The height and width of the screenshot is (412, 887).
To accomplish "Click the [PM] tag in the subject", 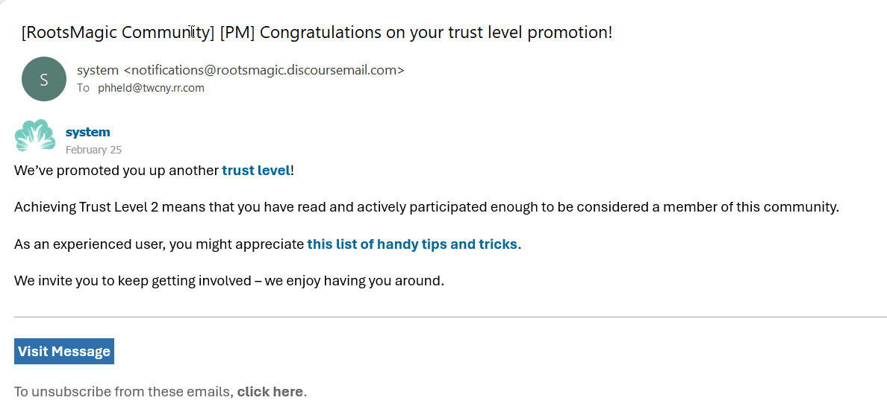I will (237, 33).
